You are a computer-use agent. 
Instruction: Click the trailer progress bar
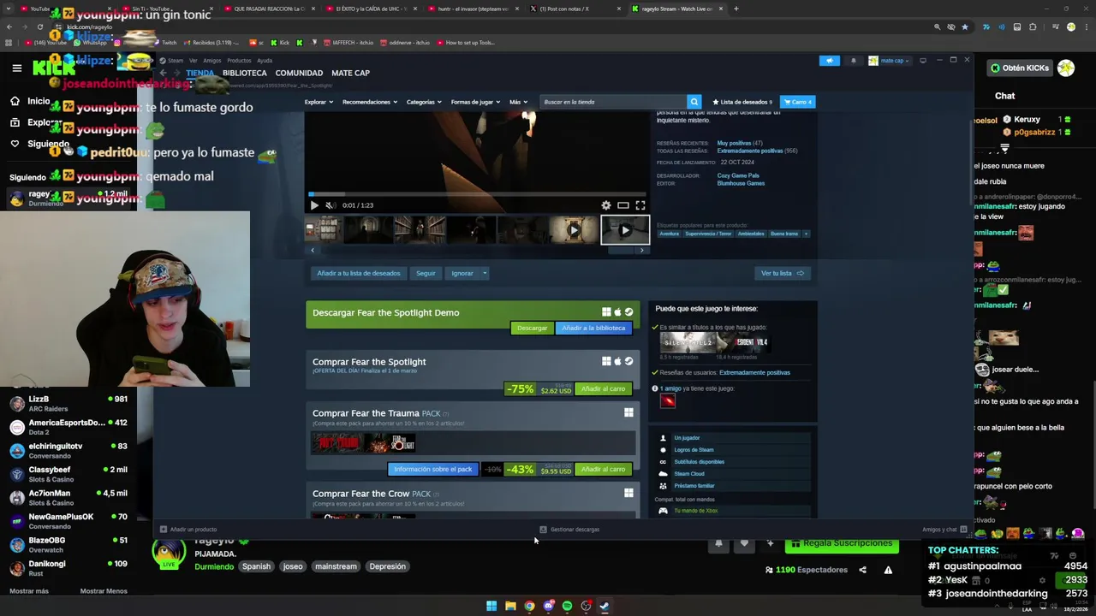click(x=477, y=195)
